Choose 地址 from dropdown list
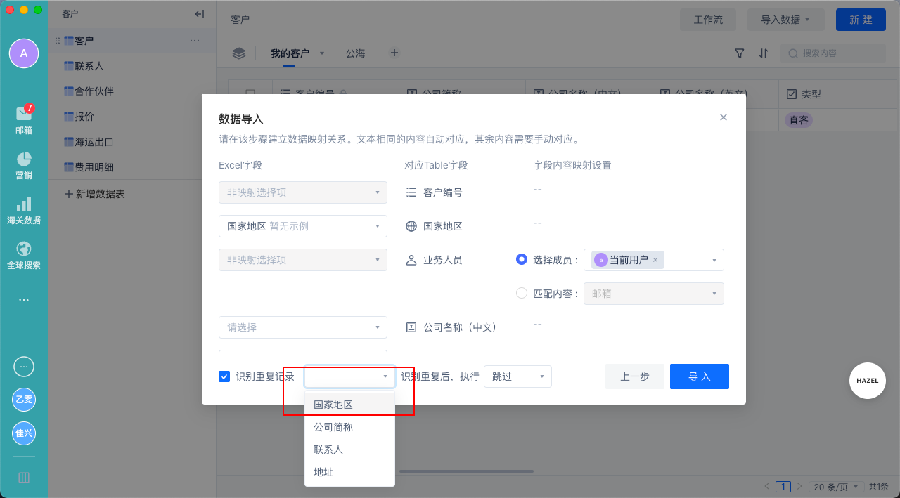The height and width of the screenshot is (498, 900). click(x=349, y=472)
